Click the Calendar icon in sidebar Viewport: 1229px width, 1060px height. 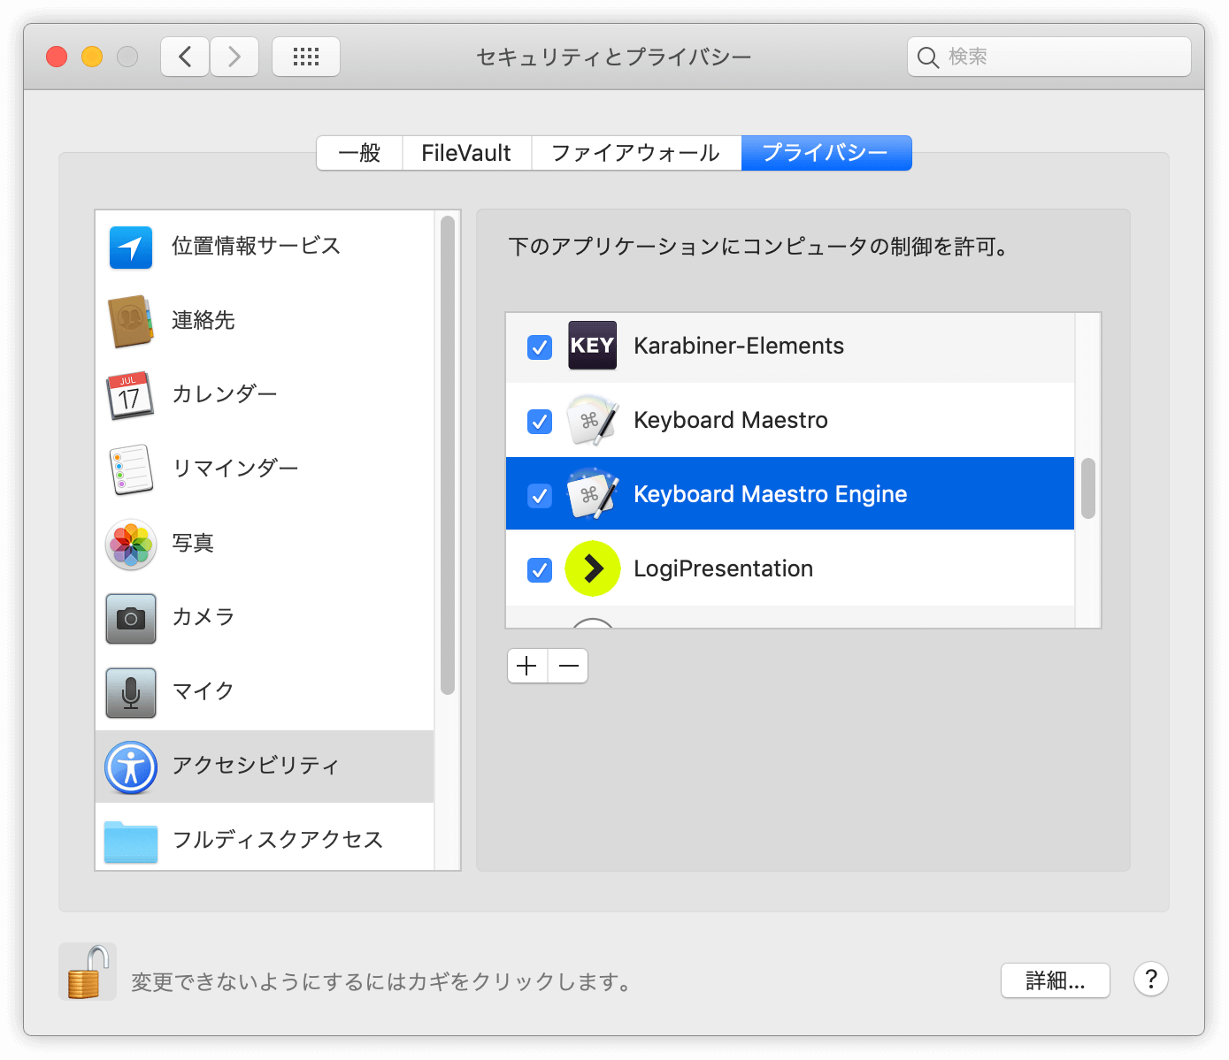[x=130, y=395]
